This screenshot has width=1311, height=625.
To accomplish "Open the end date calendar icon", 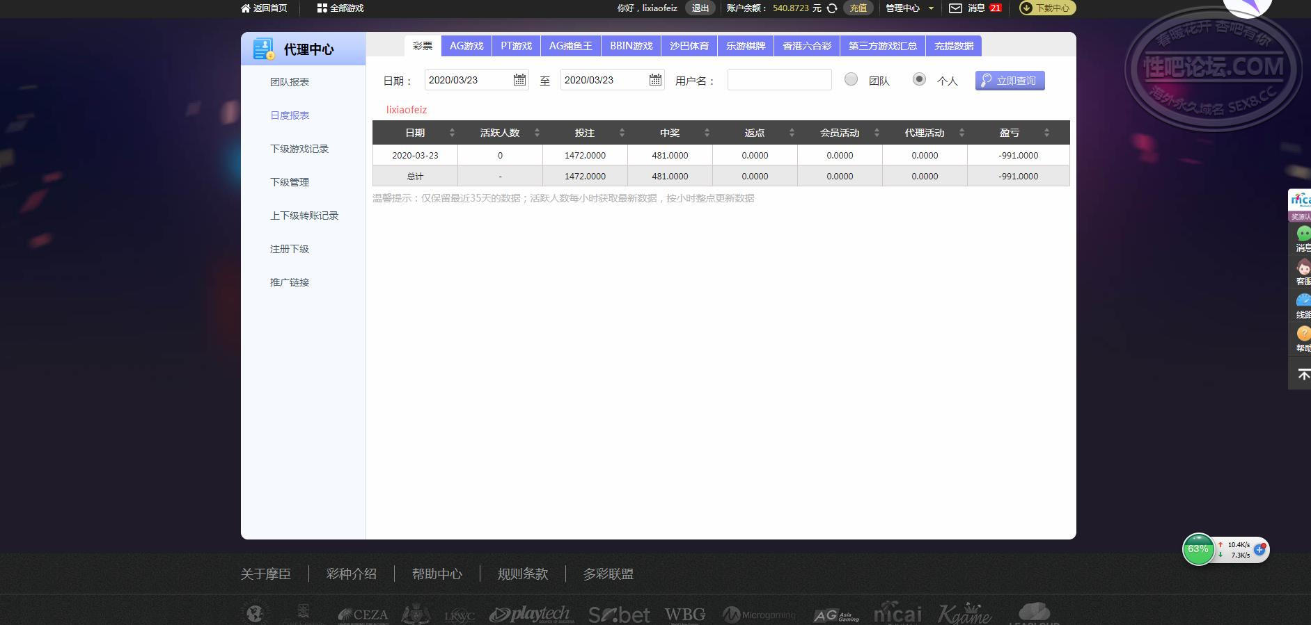I will pyautogui.click(x=655, y=80).
